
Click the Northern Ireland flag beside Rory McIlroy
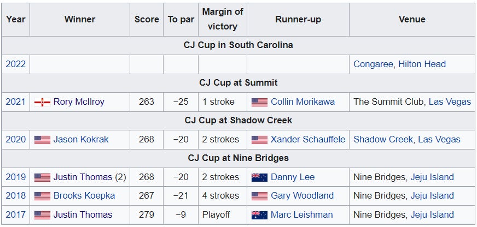(42, 102)
